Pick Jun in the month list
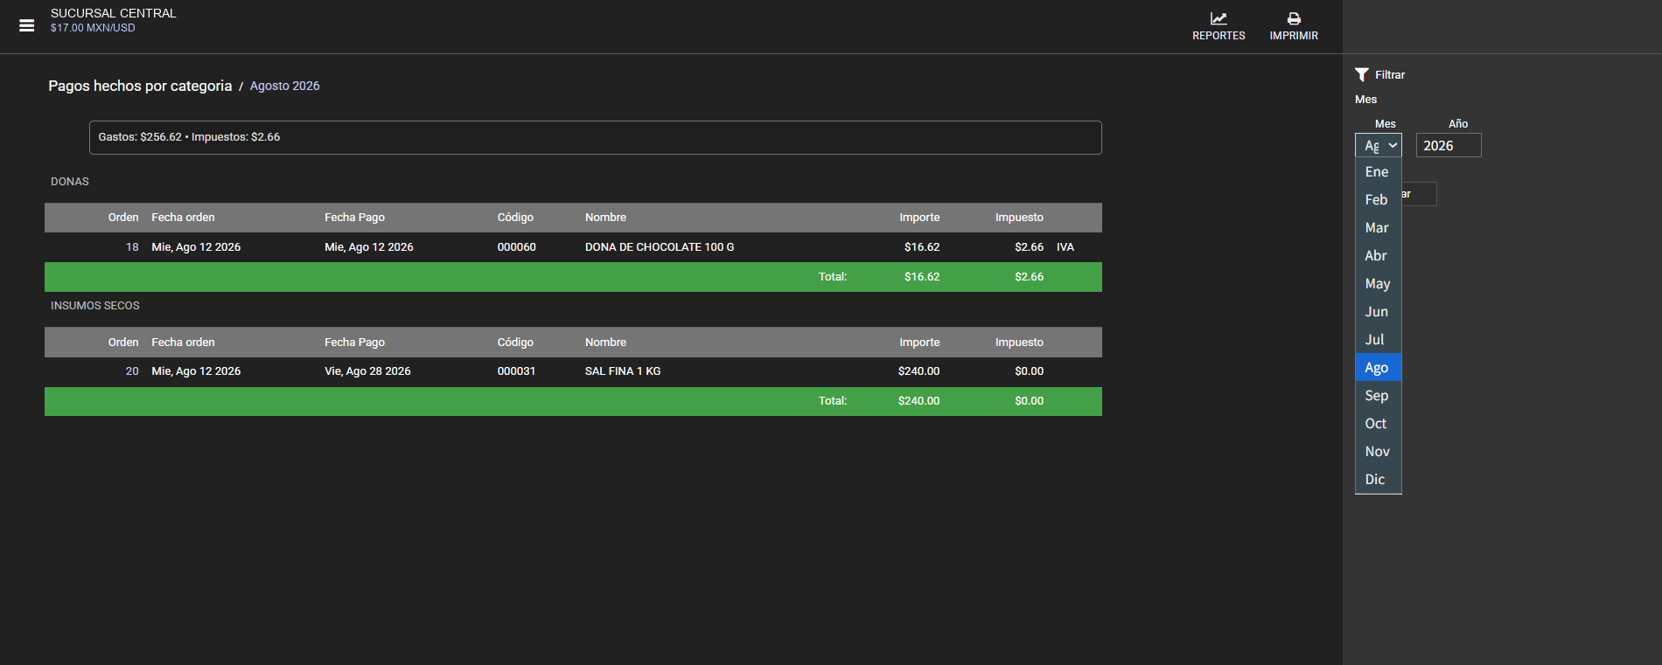Viewport: 1662px width, 665px height. (x=1379, y=312)
